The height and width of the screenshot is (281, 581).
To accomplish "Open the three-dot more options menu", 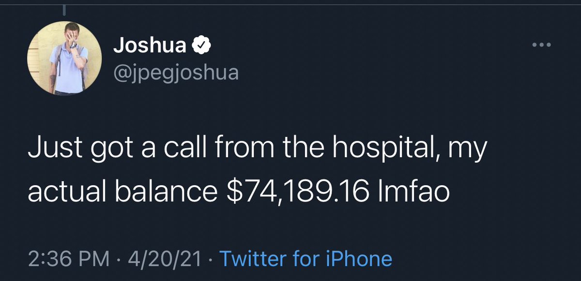I will click(541, 45).
